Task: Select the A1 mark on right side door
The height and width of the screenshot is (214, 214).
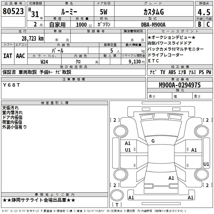Action: point(194,150)
